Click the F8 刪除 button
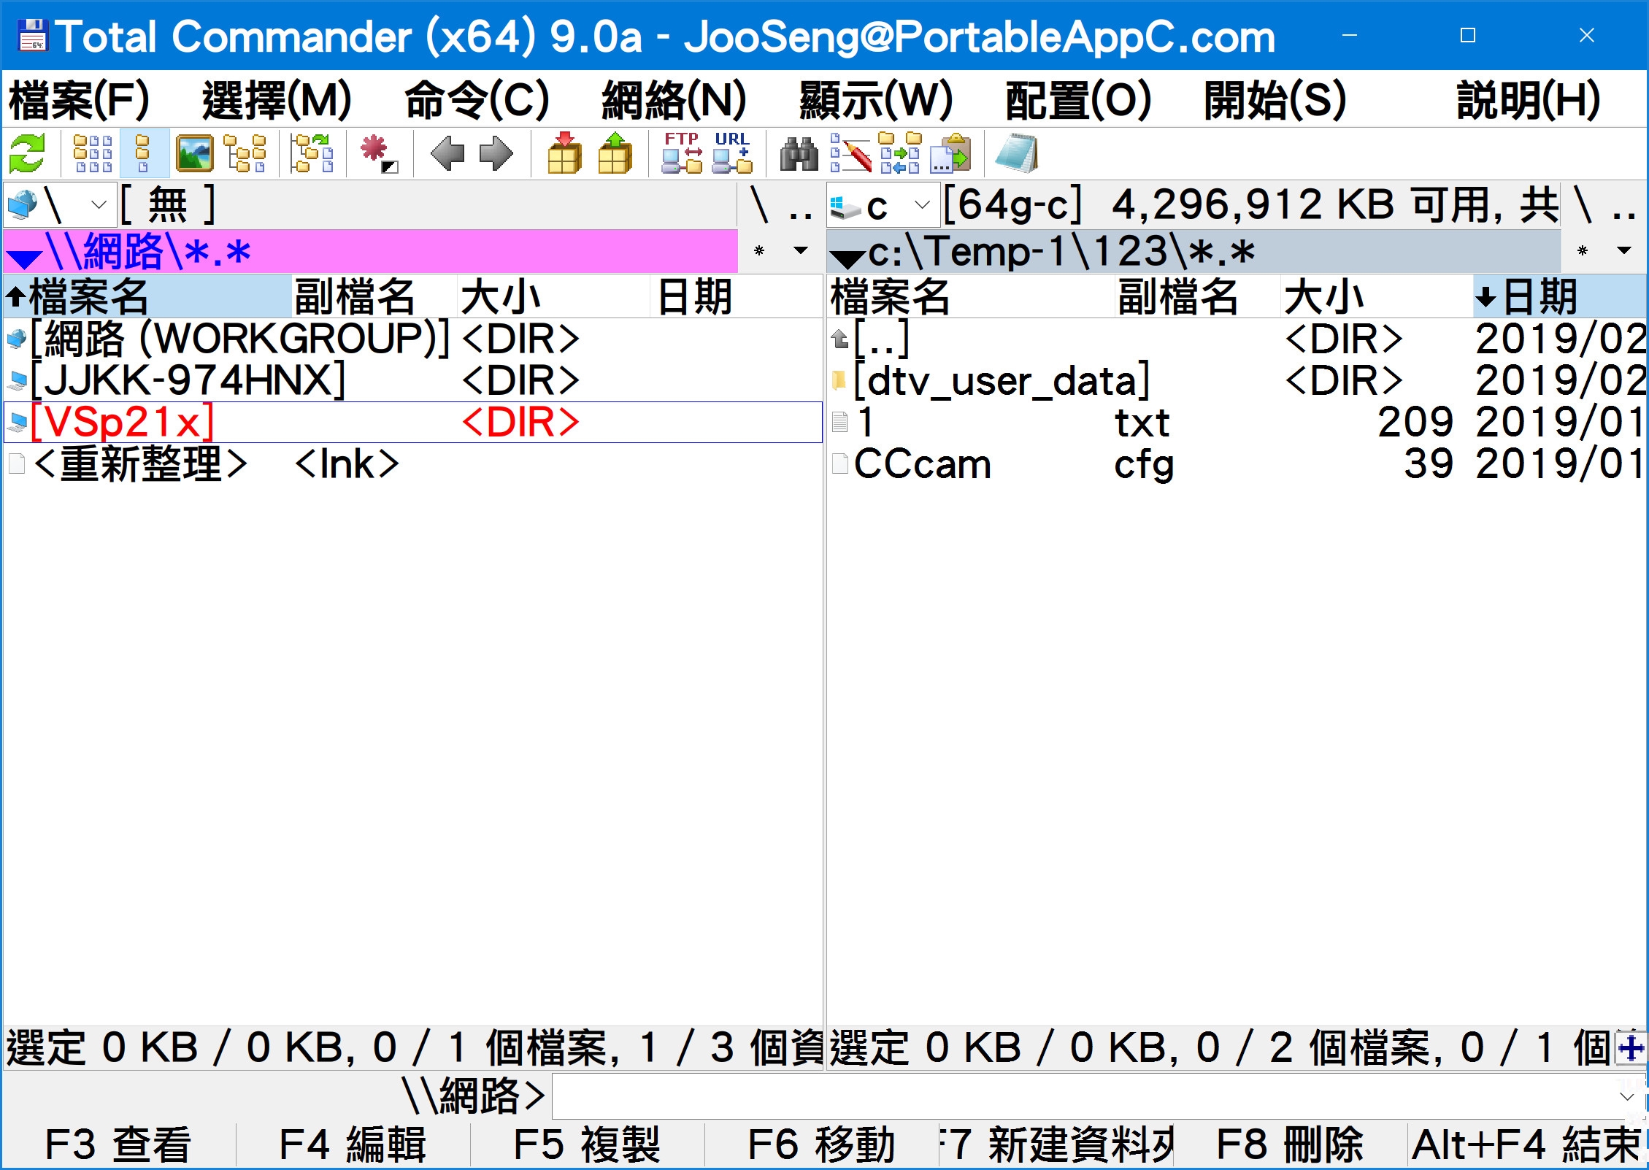The width and height of the screenshot is (1649, 1170). pyautogui.click(x=1290, y=1144)
